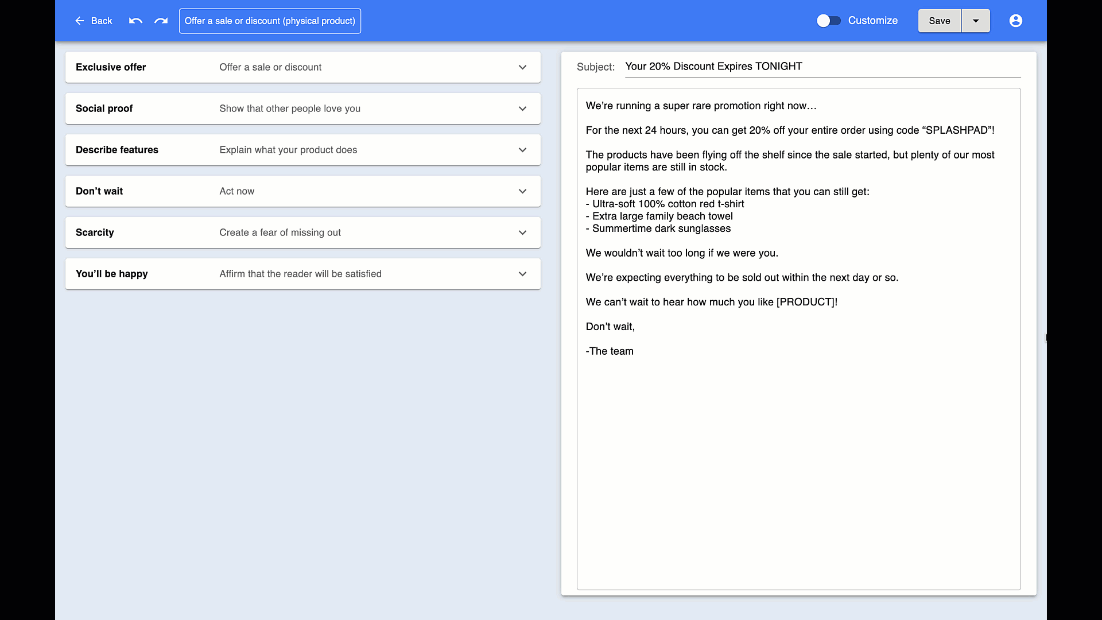The image size is (1102, 620).
Task: Click the Back arrow to return
Action: (x=80, y=21)
